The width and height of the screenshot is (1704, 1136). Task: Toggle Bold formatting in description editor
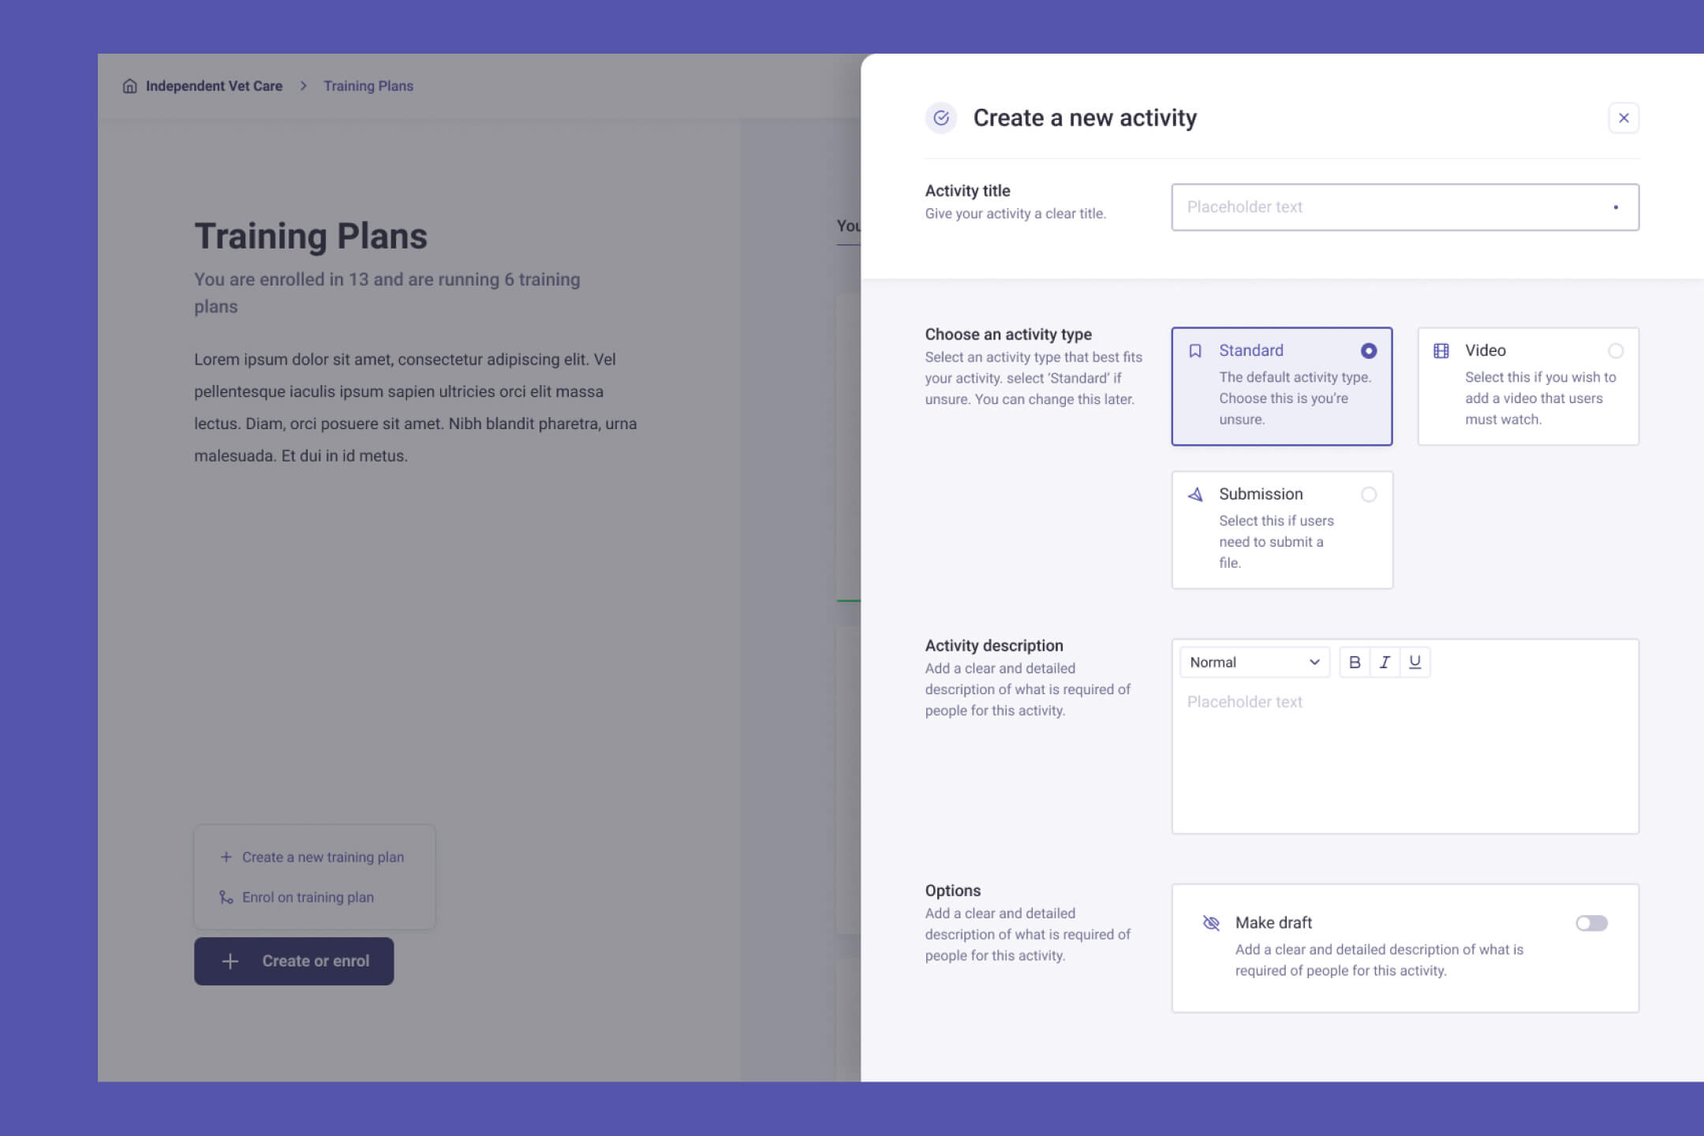pos(1354,662)
